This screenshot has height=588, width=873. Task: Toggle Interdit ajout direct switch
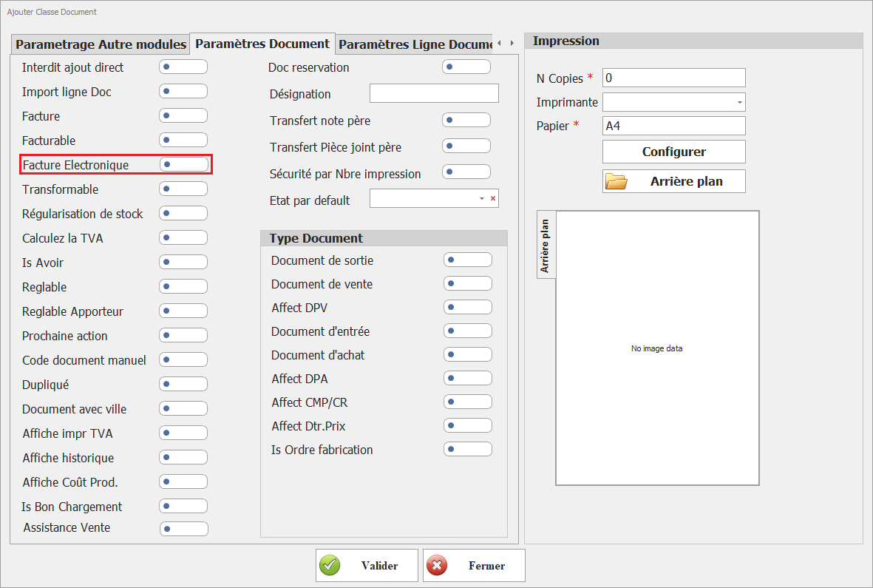tap(183, 67)
